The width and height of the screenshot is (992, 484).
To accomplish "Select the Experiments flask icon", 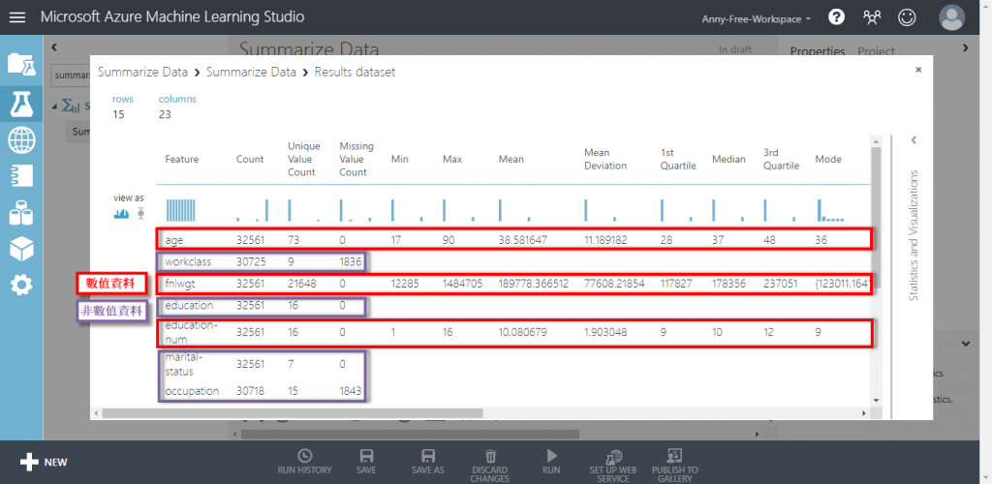I will (x=21, y=104).
